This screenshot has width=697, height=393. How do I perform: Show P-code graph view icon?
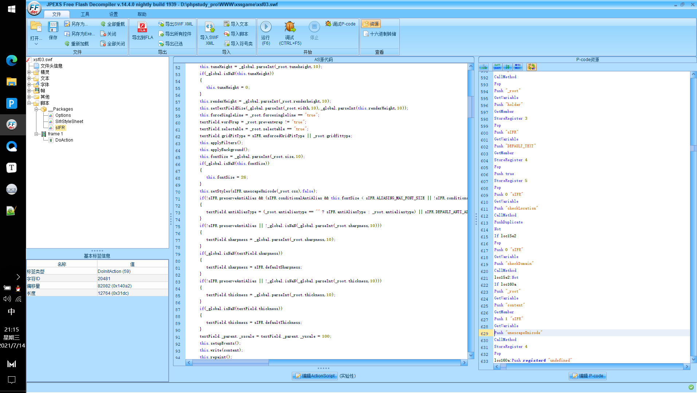[x=483, y=67]
